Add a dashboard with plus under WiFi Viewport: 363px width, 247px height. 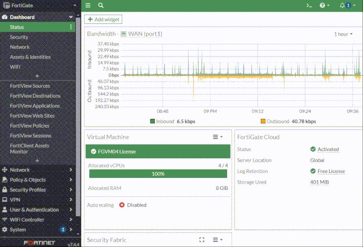point(37,76)
